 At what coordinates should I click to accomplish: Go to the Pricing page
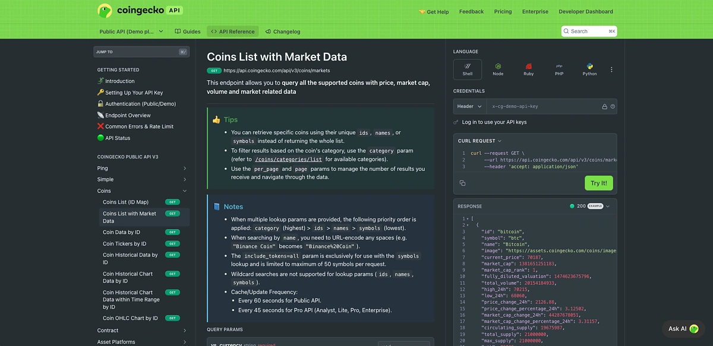tap(503, 11)
